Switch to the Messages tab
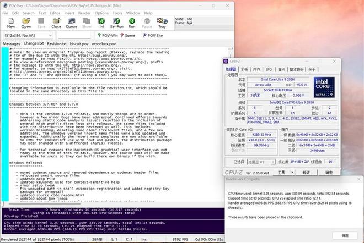Screen dimensions: 364x243 [11, 43]
